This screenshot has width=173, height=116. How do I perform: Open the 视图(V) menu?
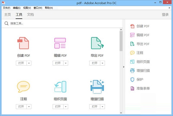pos(27,8)
